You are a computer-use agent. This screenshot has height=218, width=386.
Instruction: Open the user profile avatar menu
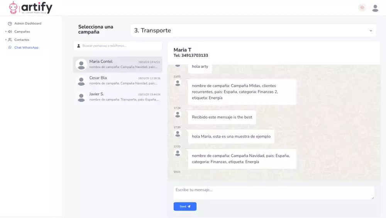(375, 8)
